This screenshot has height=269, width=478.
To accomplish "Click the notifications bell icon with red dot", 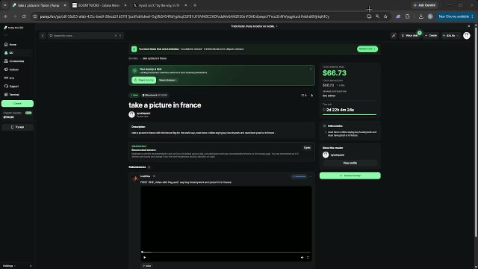I will pyautogui.click(x=394, y=36).
